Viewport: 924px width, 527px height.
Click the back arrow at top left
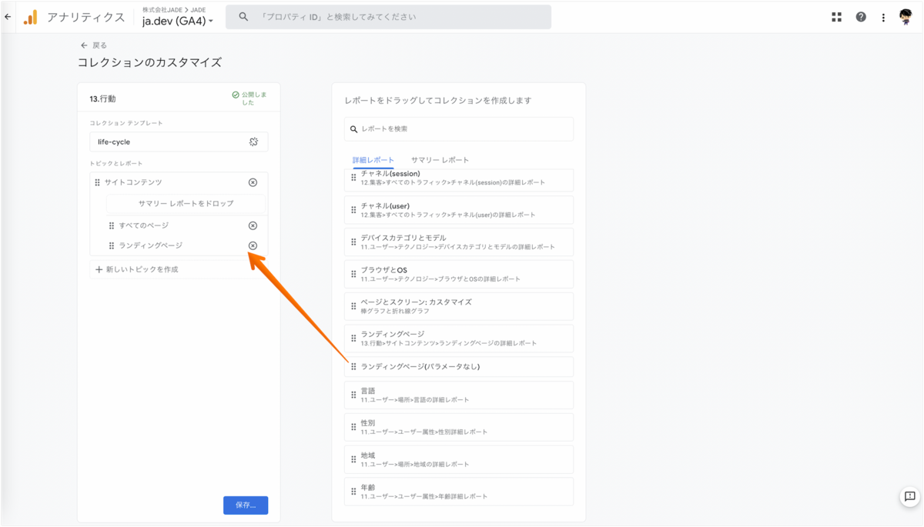click(x=8, y=16)
